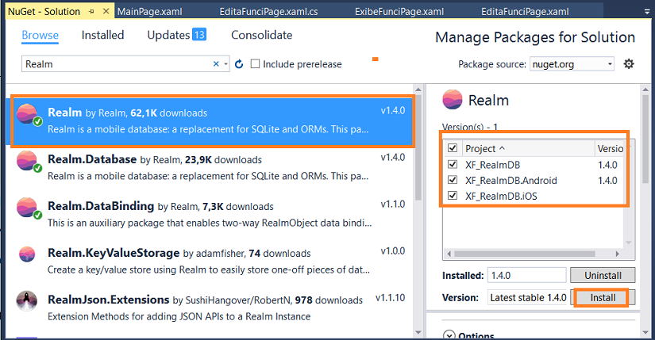The image size is (655, 340).
Task: Select the RealmJson.Extensions package row
Action: (x=211, y=308)
